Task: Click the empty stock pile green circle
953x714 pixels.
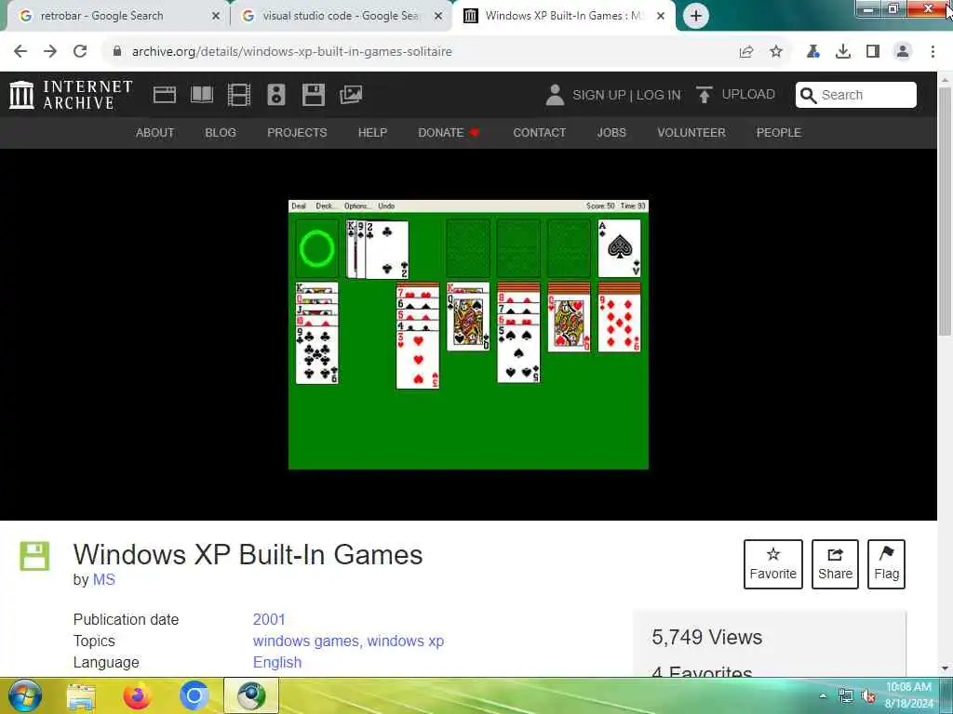Action: 316,249
